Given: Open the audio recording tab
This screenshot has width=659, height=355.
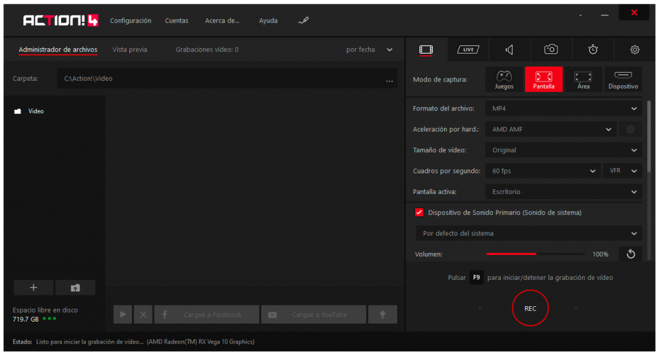Looking at the screenshot, I should click(x=509, y=49).
